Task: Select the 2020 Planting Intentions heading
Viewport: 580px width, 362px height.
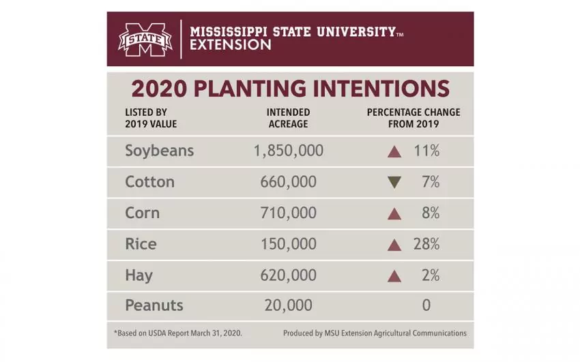Action: point(290,89)
